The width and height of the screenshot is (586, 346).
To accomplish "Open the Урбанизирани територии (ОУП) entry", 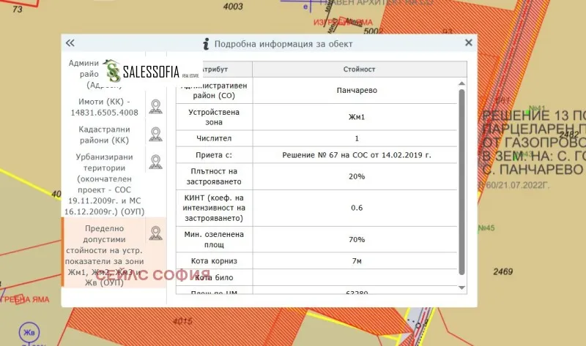I will coord(104,184).
